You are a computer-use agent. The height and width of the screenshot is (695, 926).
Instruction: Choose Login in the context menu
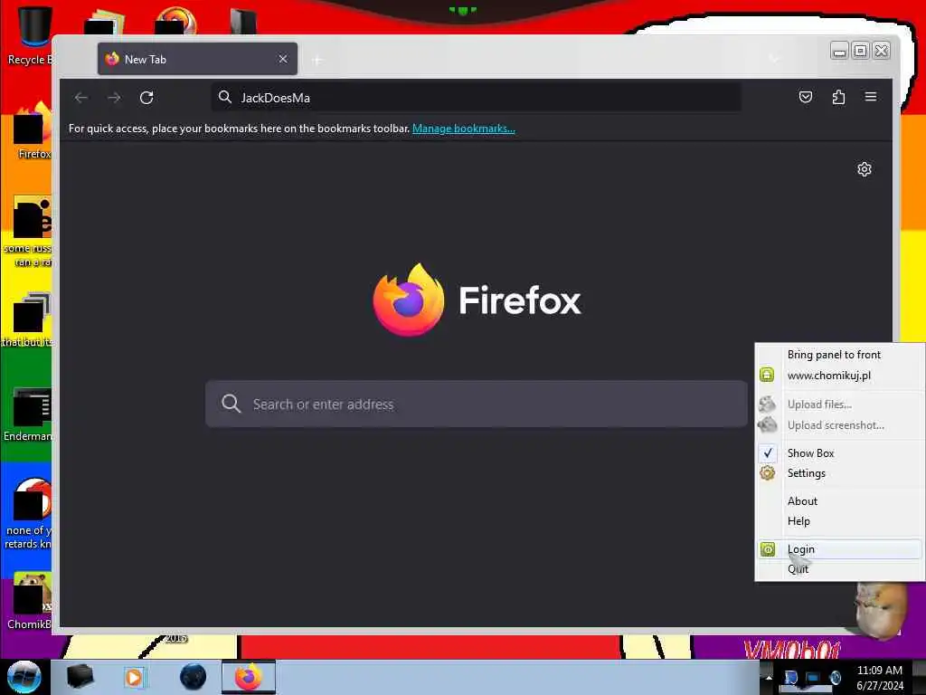(x=840, y=549)
